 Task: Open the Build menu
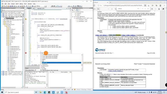17,4
